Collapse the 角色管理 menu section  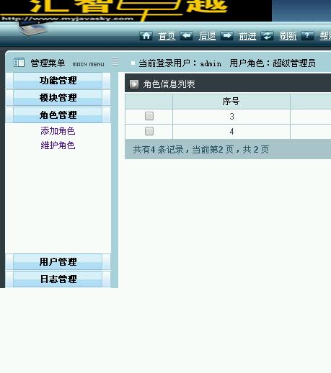(58, 115)
